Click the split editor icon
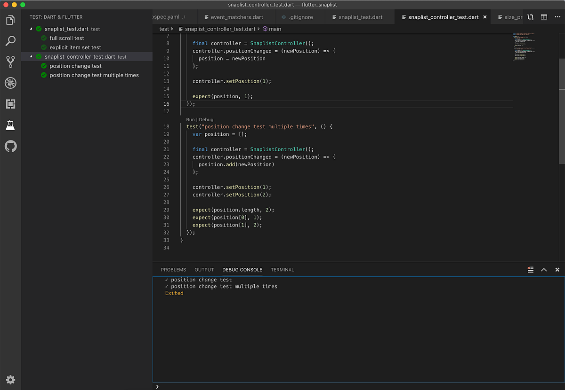Image resolution: width=565 pixels, height=390 pixels. click(544, 17)
